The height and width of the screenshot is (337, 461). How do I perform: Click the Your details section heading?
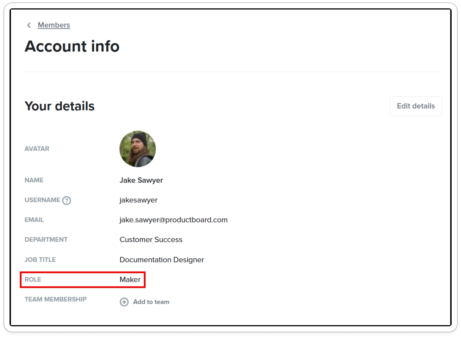pyautogui.click(x=60, y=106)
